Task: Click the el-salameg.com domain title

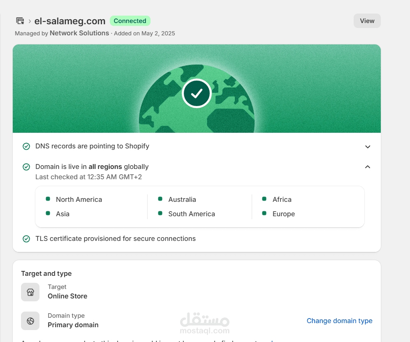Action: pyautogui.click(x=70, y=21)
